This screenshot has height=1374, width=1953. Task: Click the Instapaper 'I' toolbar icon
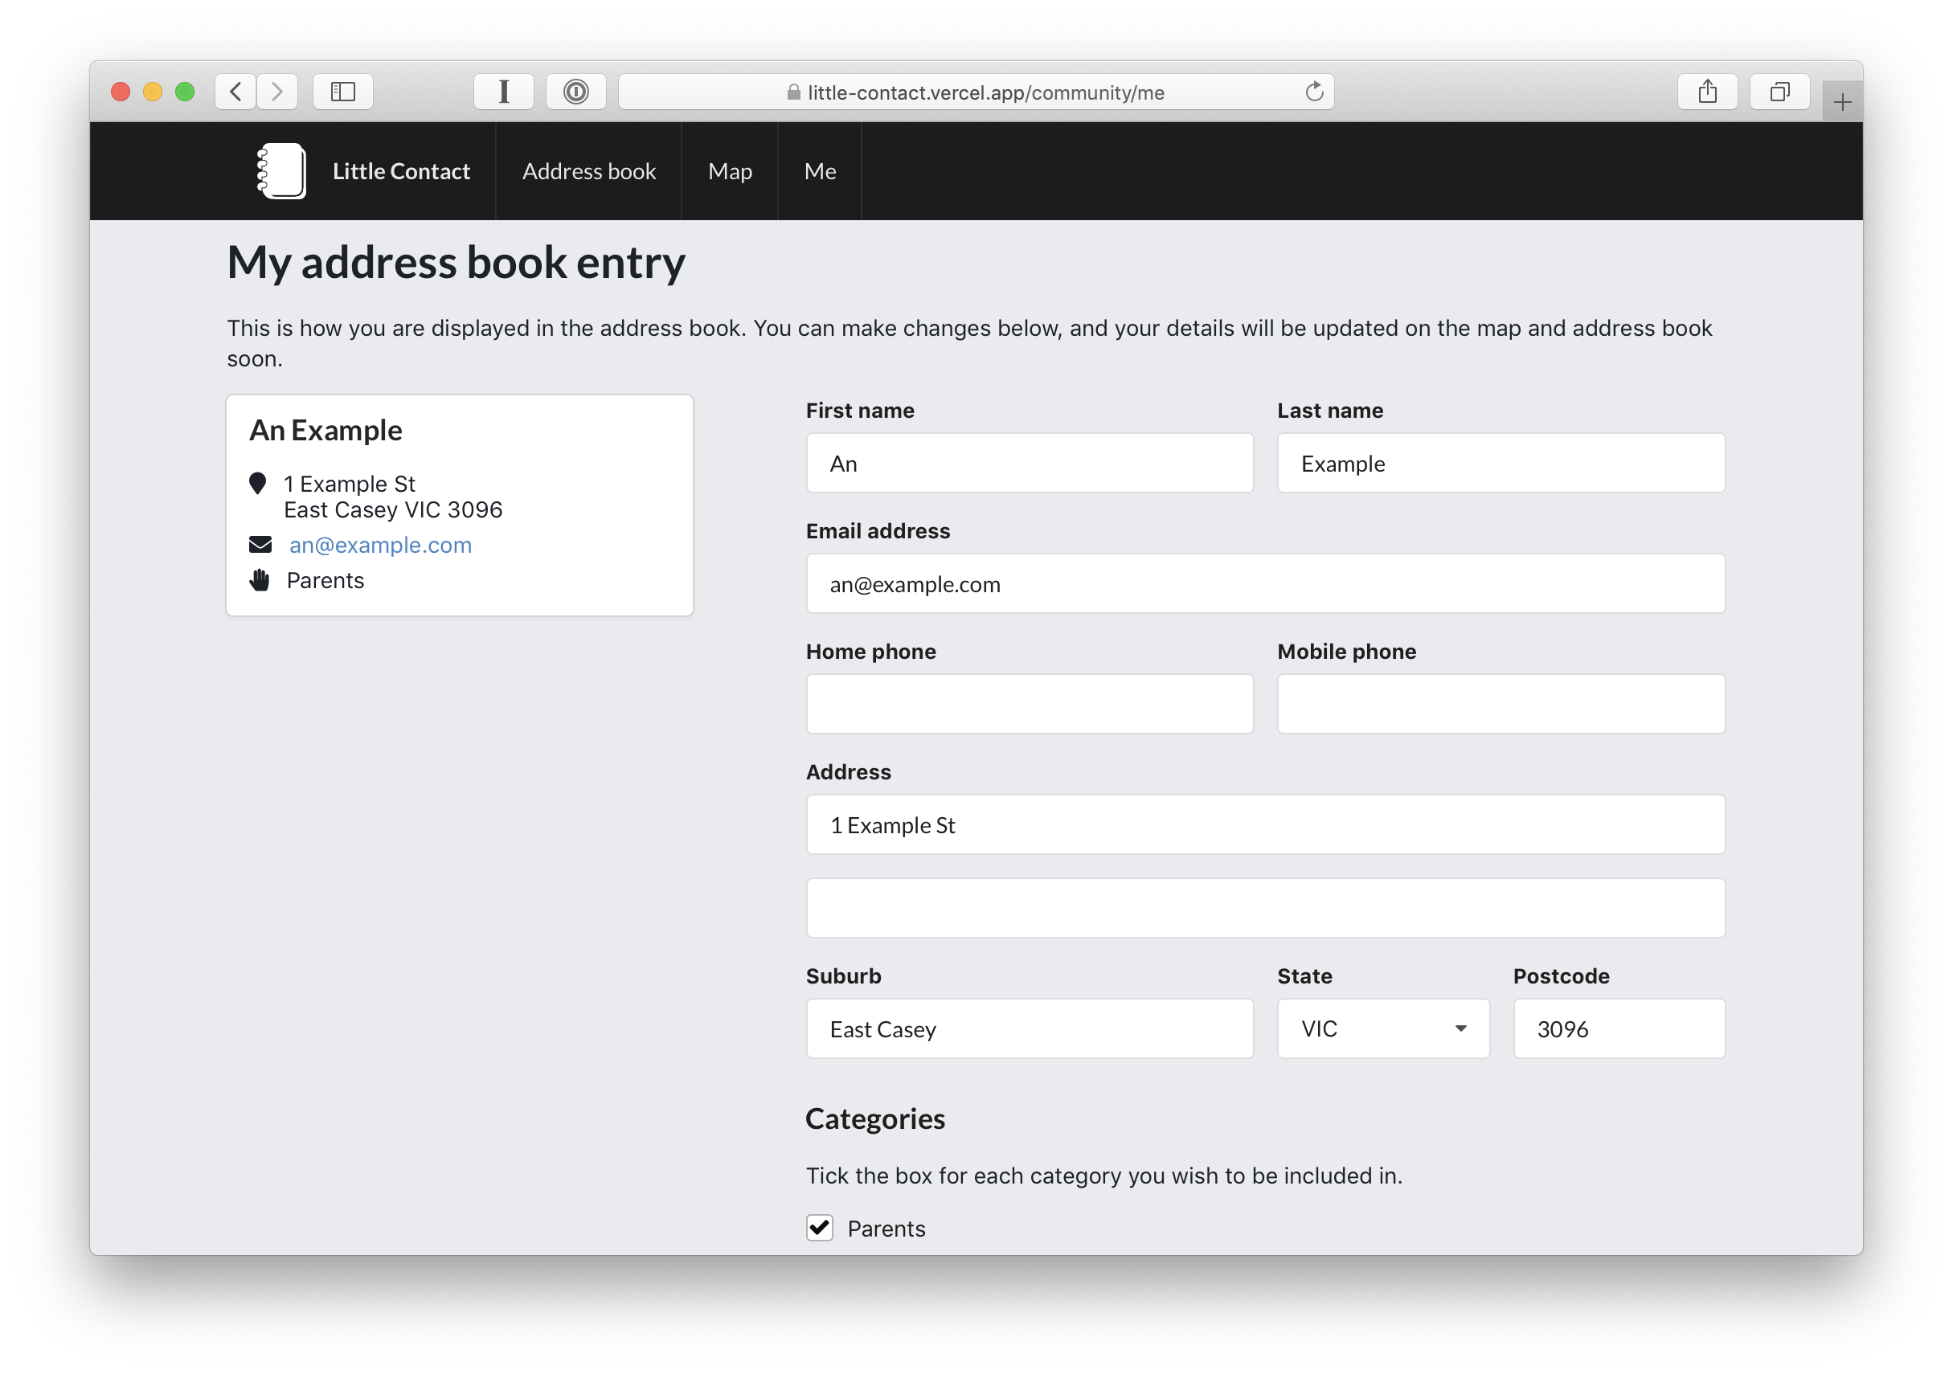point(504,92)
